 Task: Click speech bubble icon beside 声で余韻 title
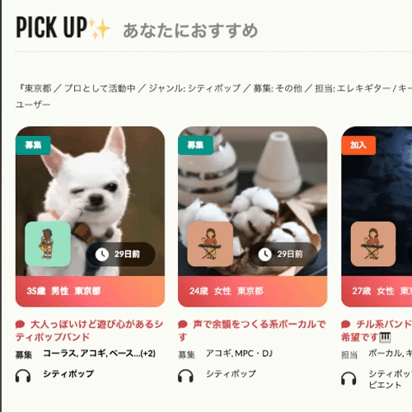(183, 325)
